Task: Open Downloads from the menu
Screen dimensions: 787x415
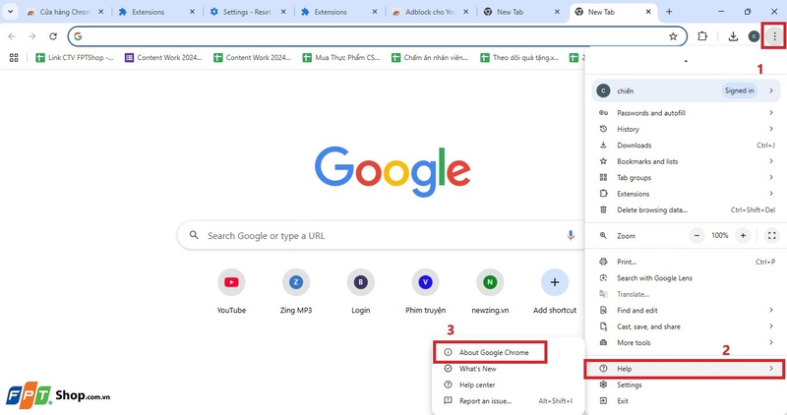Action: point(686,145)
